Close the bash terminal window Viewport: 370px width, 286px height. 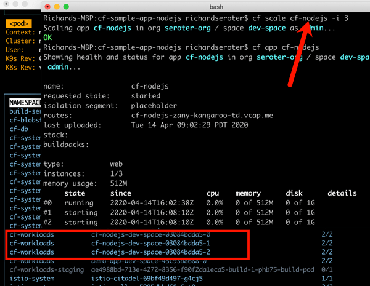[x=47, y=7]
